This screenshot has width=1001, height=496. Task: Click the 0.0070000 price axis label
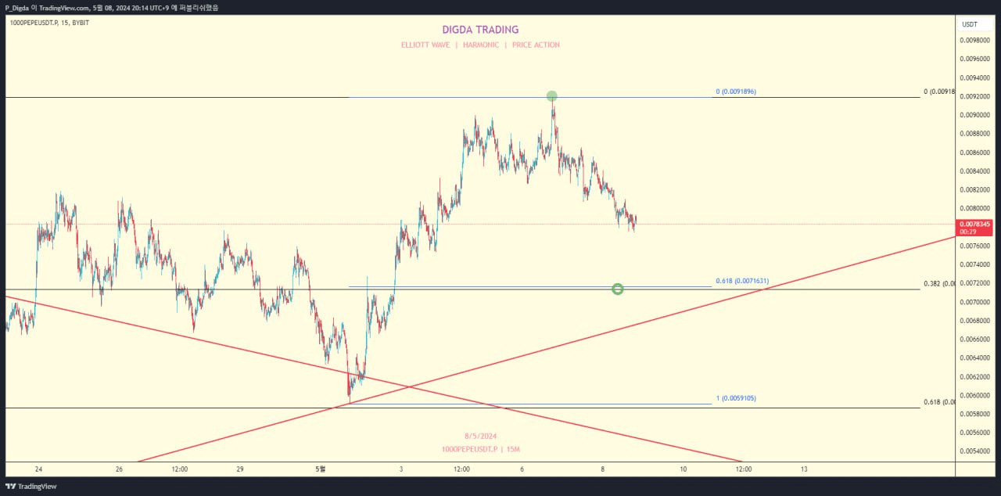tap(976, 302)
